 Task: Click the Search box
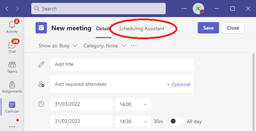point(98,9)
